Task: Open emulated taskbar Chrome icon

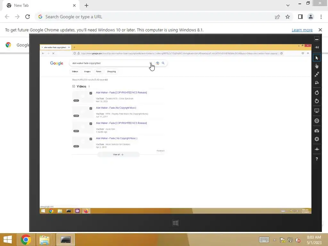Action: tap(51, 211)
